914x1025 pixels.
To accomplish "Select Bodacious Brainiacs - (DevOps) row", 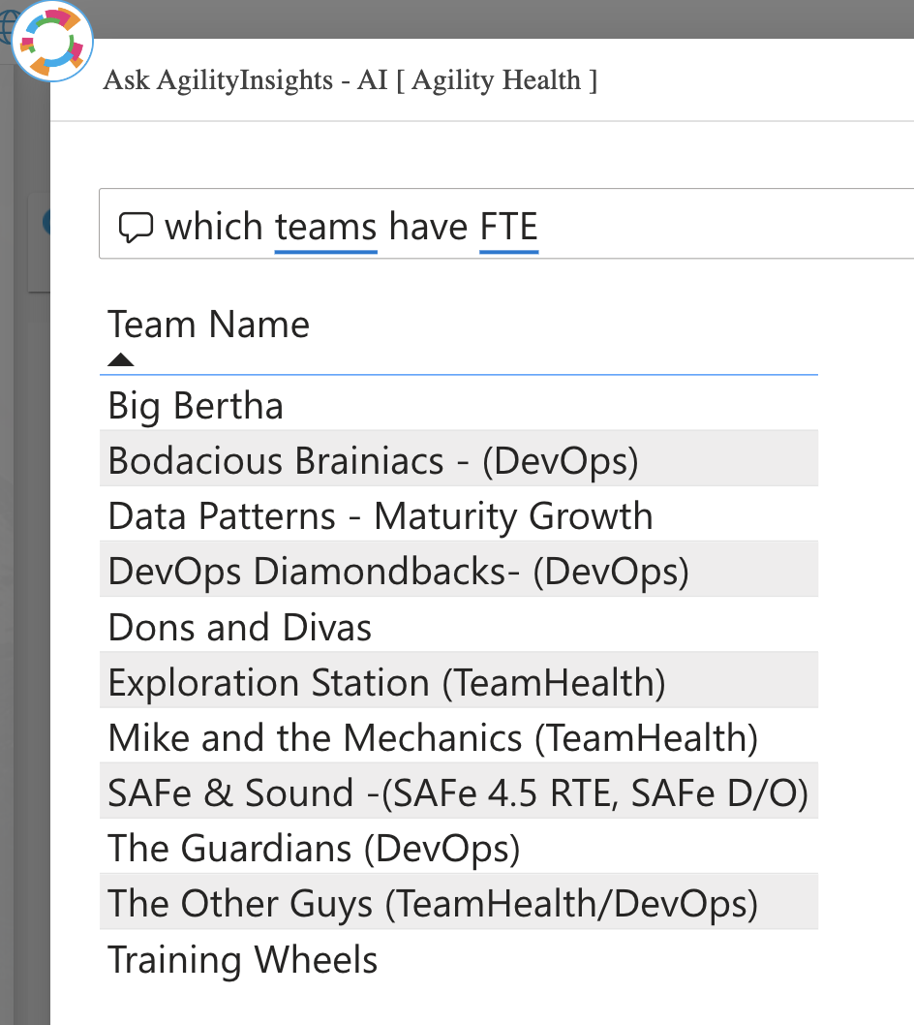I will coord(459,458).
